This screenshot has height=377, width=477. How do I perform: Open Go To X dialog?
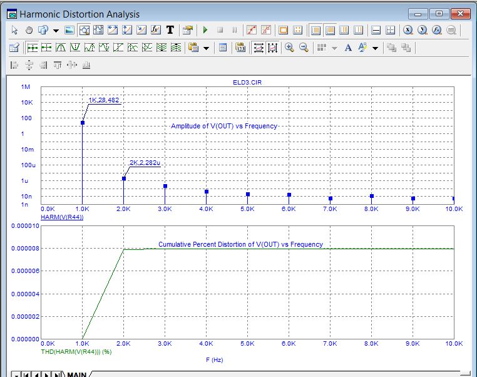[x=408, y=30]
